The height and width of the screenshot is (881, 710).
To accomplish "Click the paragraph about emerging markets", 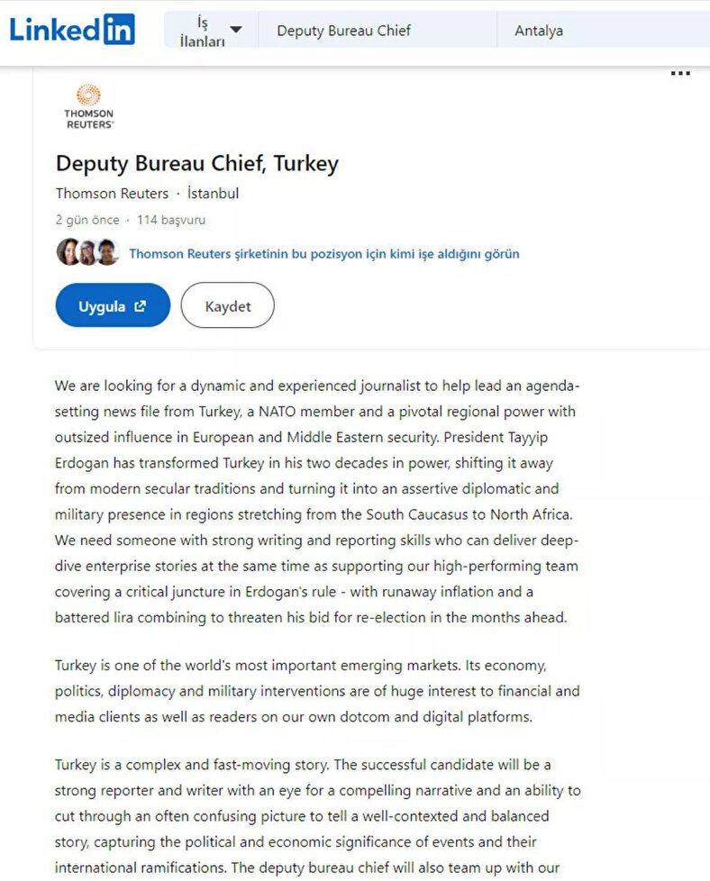I will pos(317,692).
